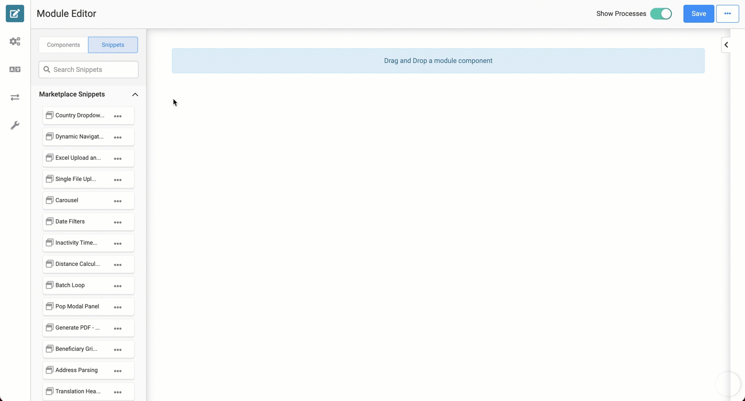745x401 pixels.
Task: Select the Country Dropdown snippet name
Action: [x=80, y=115]
